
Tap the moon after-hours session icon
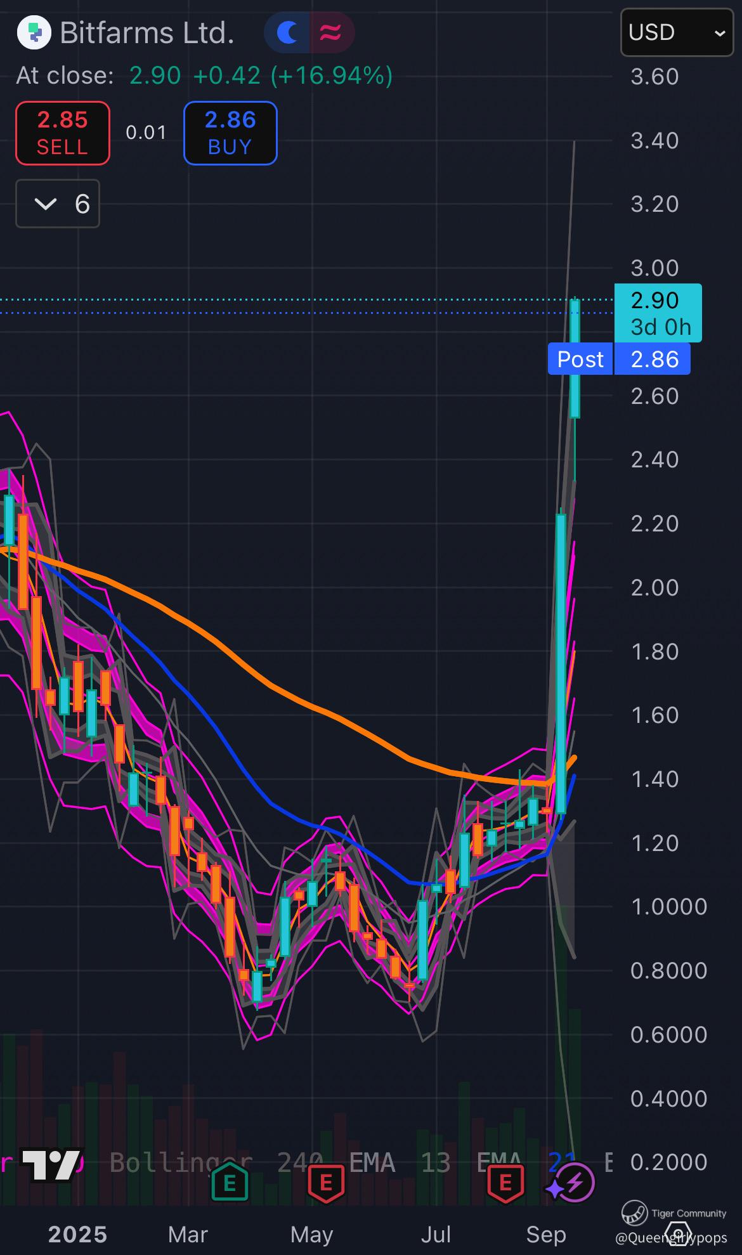click(287, 32)
